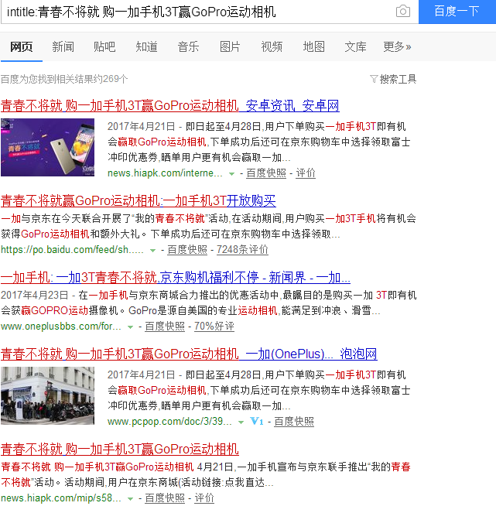Open the purple OnePlus phone thumbnail

tap(47, 147)
